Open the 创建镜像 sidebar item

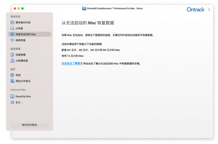tap(29, 55)
